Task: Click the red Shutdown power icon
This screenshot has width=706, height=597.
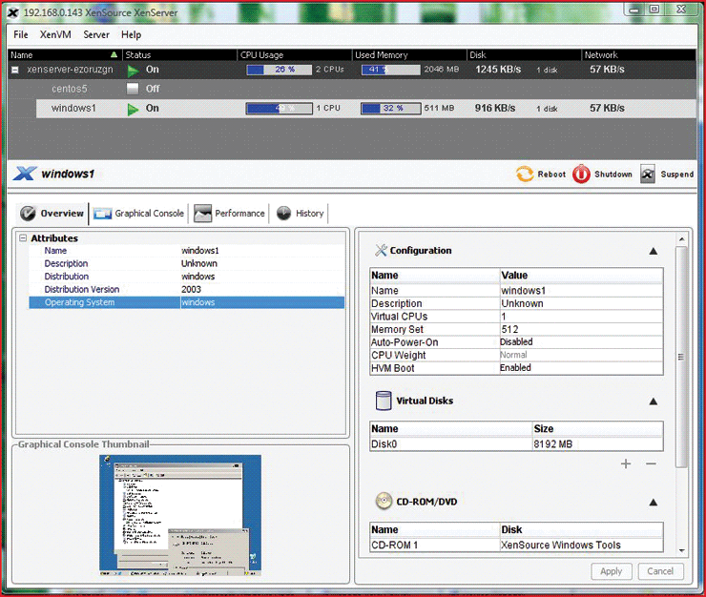Action: click(x=581, y=175)
